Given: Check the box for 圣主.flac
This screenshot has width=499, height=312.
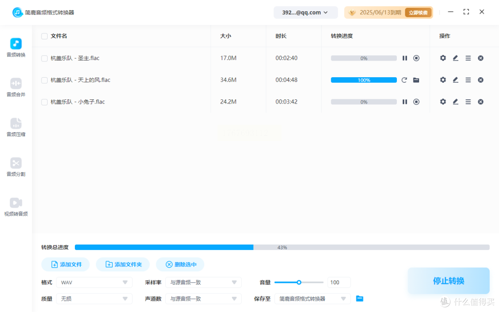Looking at the screenshot, I should tap(44, 58).
